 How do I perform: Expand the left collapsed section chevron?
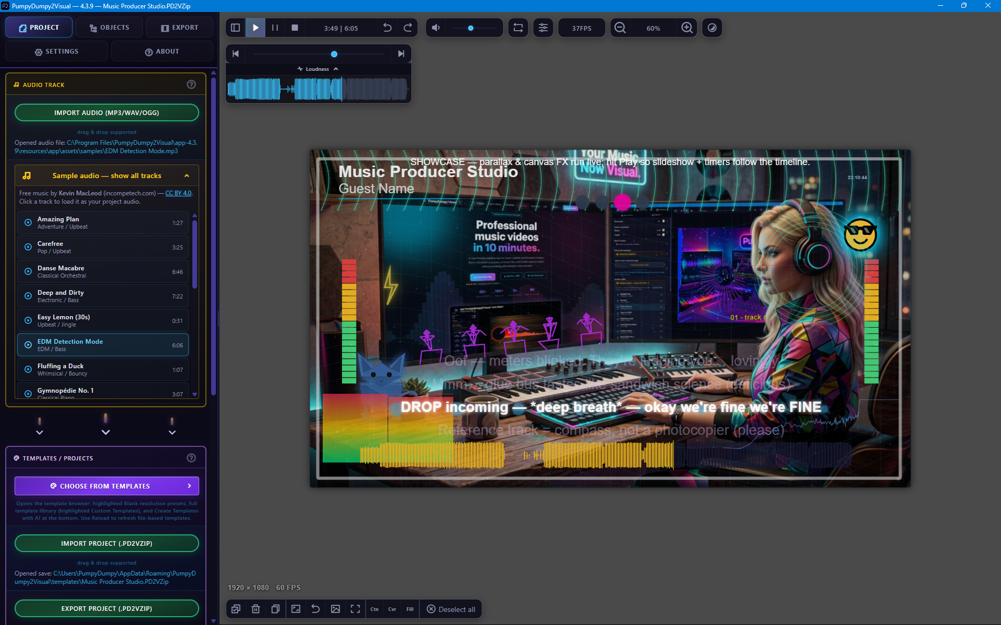(x=40, y=432)
